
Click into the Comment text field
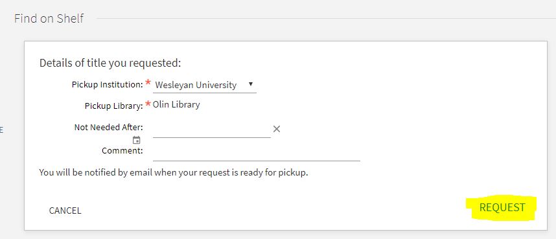(x=257, y=154)
